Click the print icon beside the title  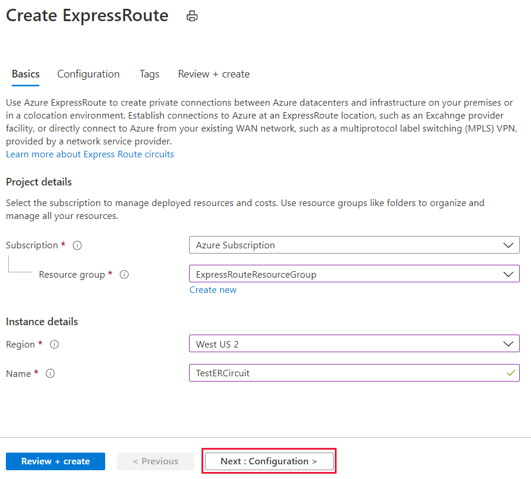click(192, 16)
